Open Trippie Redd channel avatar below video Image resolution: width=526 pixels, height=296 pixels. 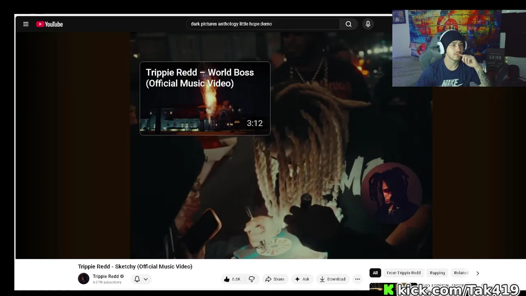point(83,279)
